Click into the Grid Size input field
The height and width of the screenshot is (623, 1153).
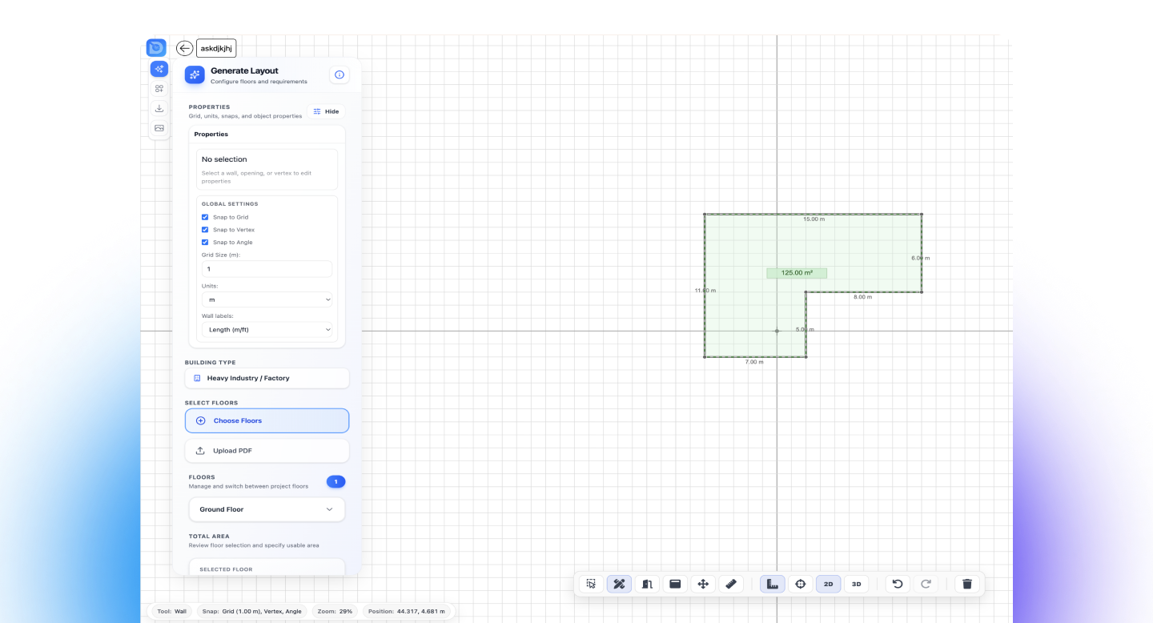267,269
